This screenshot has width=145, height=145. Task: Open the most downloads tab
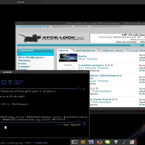pyautogui.click(x=137, y=50)
